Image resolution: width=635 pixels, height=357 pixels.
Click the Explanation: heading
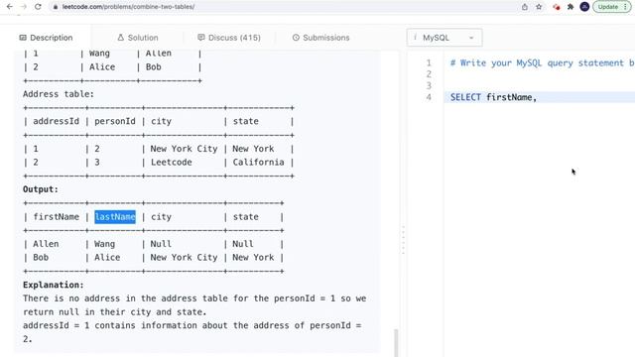(x=53, y=285)
